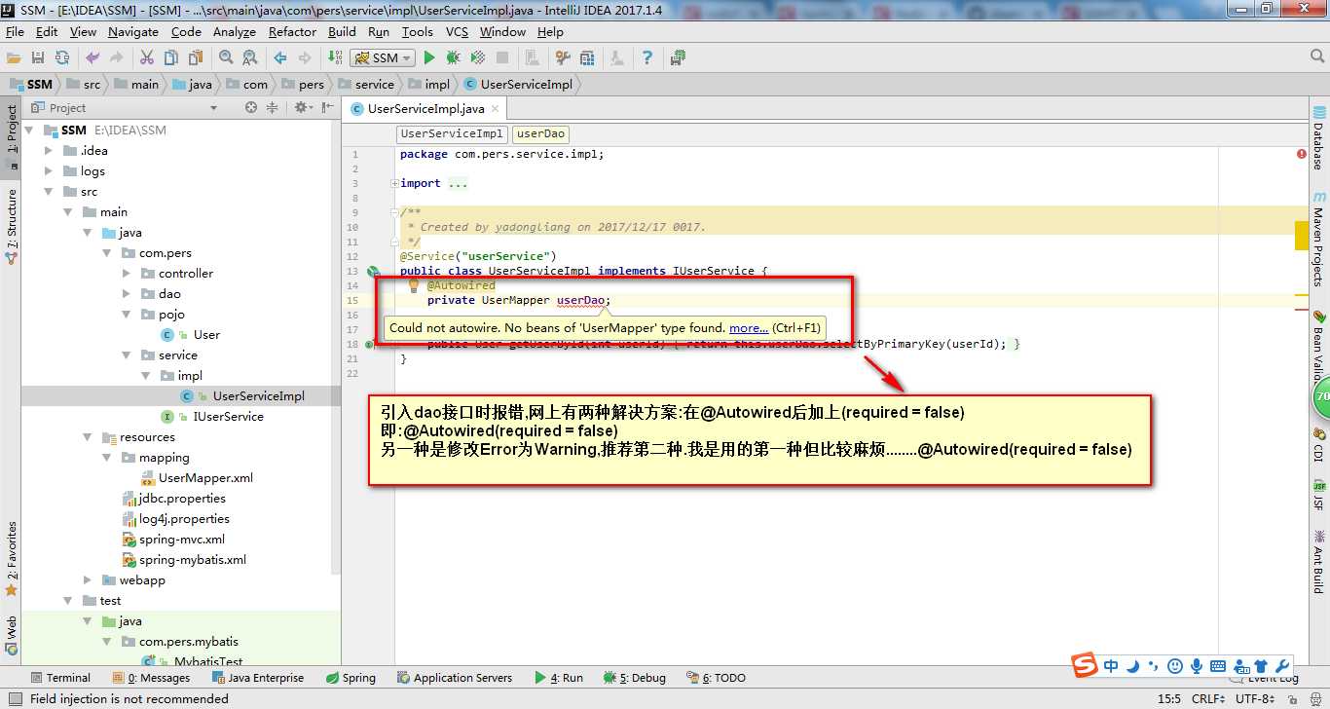Open the Favorites side tab

pyautogui.click(x=12, y=558)
